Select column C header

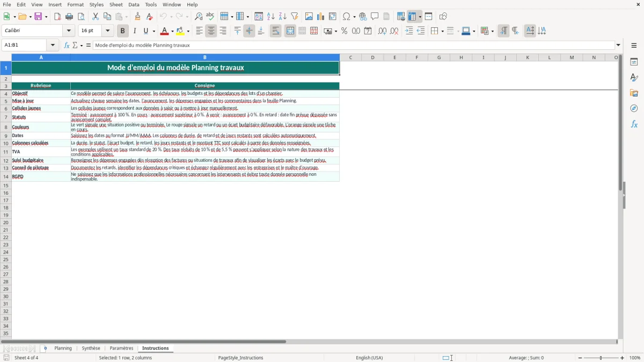pyautogui.click(x=350, y=57)
